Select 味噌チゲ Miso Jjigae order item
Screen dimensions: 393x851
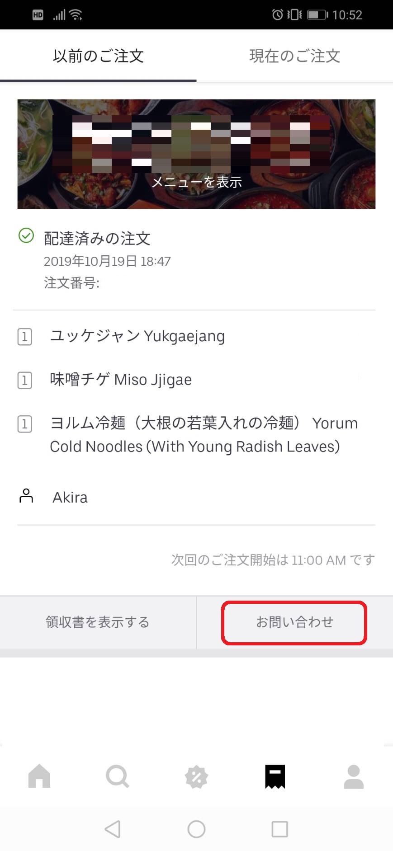[x=121, y=380]
